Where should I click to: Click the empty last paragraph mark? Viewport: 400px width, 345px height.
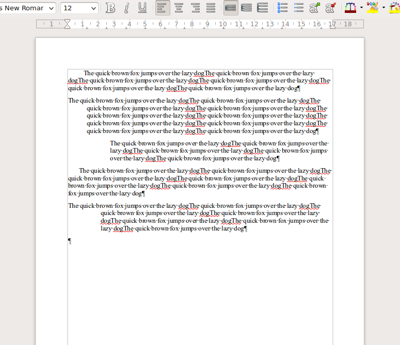coord(70,241)
